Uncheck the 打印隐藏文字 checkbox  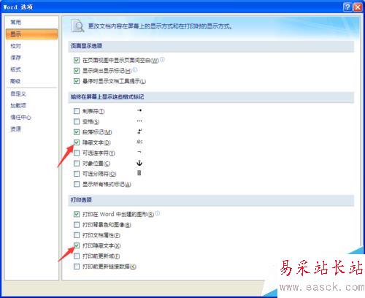pos(77,245)
